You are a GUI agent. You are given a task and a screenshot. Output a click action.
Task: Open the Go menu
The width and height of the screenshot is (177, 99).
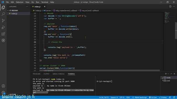pos(33,2)
